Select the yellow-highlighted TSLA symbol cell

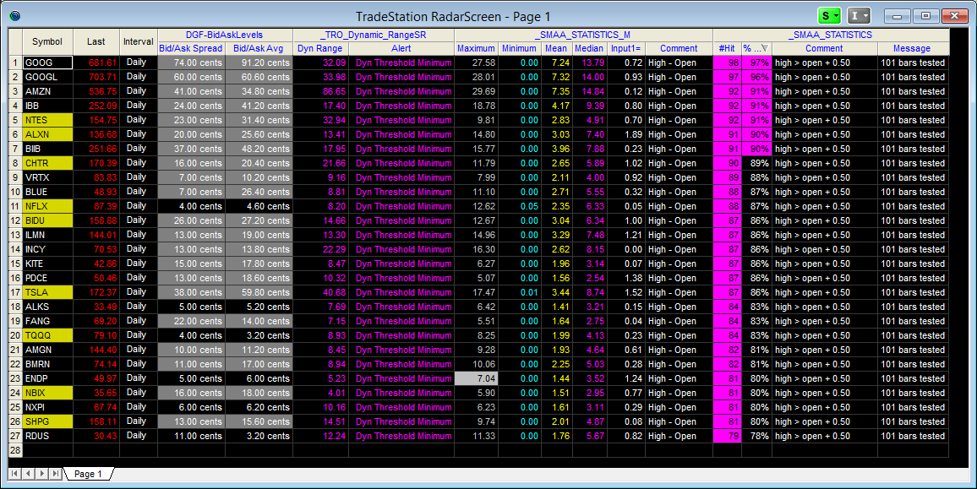[47, 292]
